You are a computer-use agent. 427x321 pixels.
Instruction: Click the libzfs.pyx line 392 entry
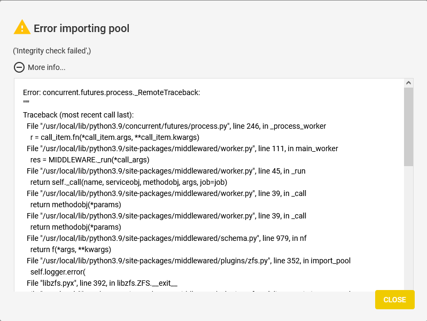[102, 283]
